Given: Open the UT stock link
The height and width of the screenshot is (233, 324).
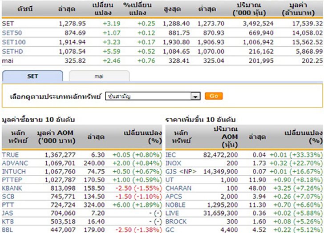Looking at the screenshot, I should (x=170, y=180).
